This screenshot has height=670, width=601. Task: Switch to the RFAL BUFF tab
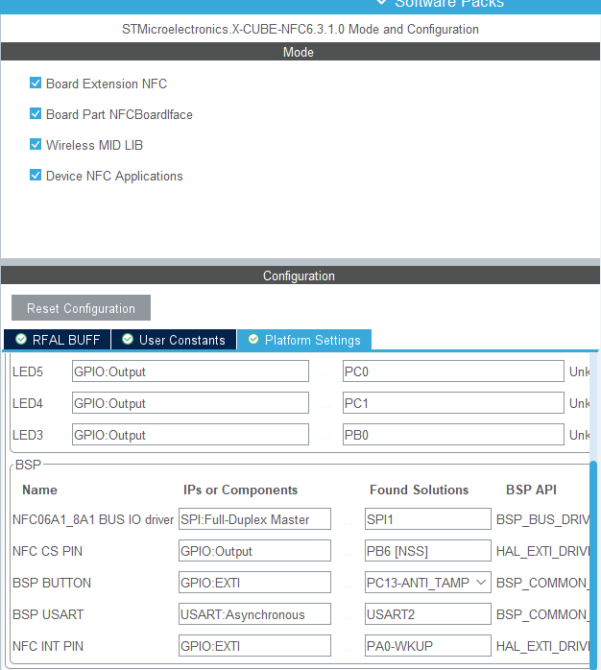58,340
